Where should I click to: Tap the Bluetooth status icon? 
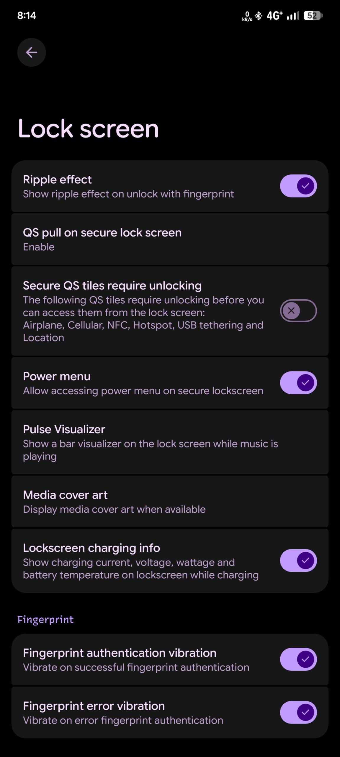click(x=259, y=16)
